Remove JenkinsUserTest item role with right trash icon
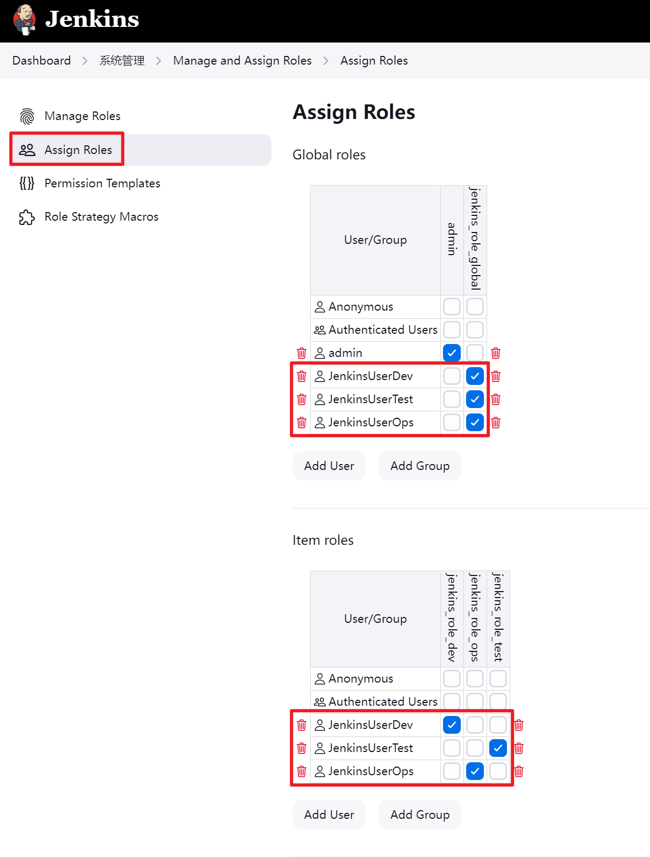The height and width of the screenshot is (857, 650). point(519,748)
